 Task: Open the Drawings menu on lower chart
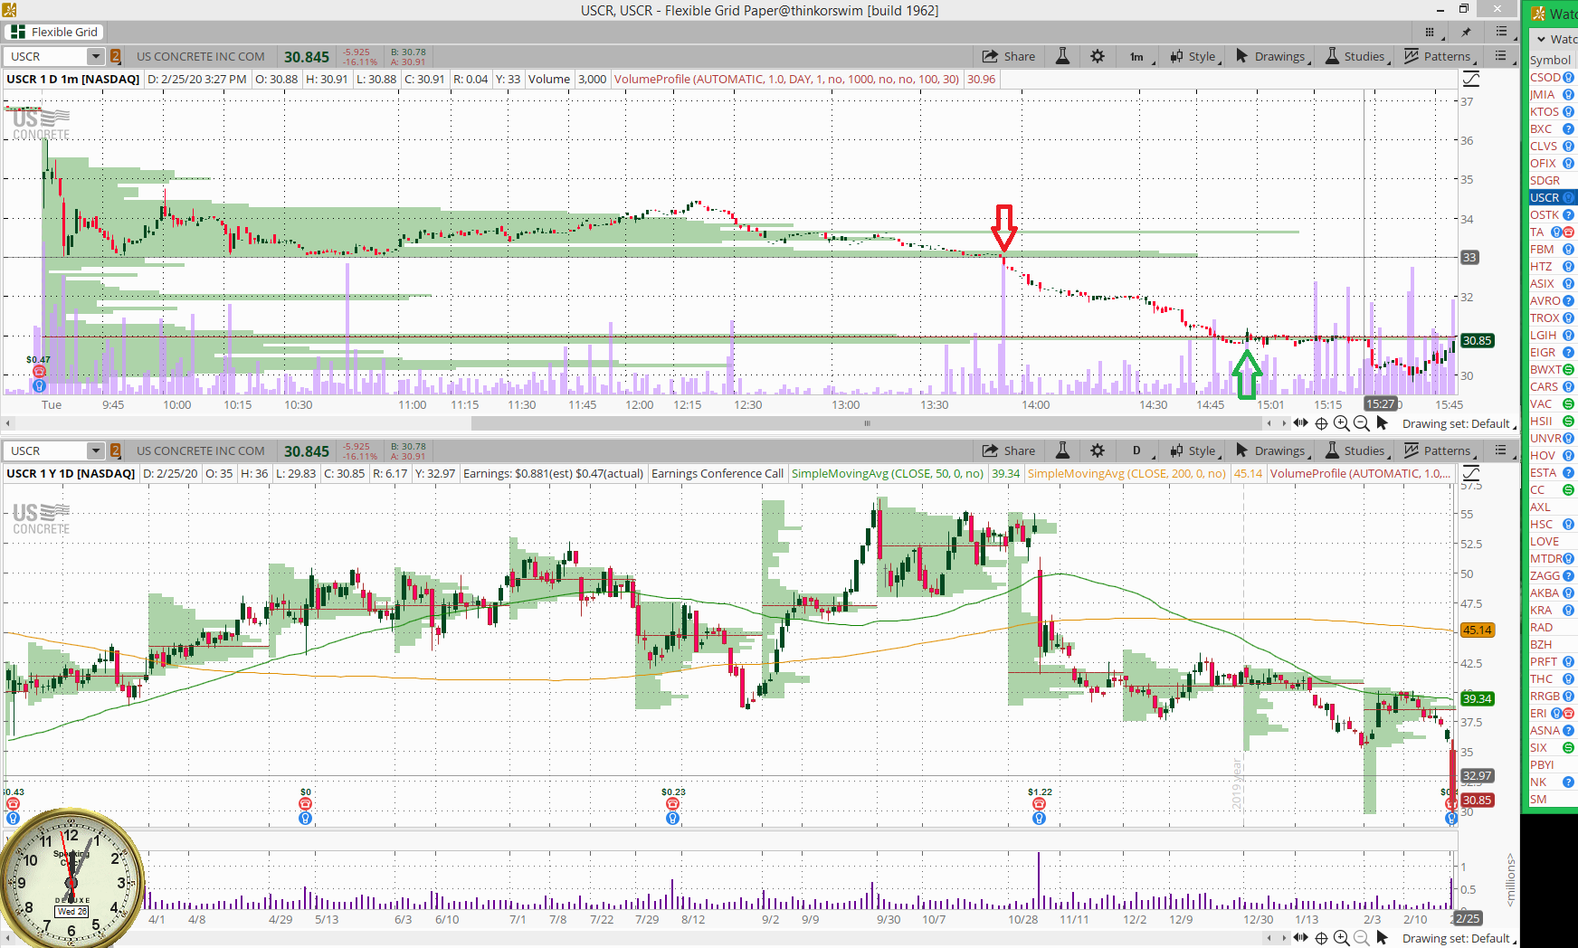[1271, 450]
